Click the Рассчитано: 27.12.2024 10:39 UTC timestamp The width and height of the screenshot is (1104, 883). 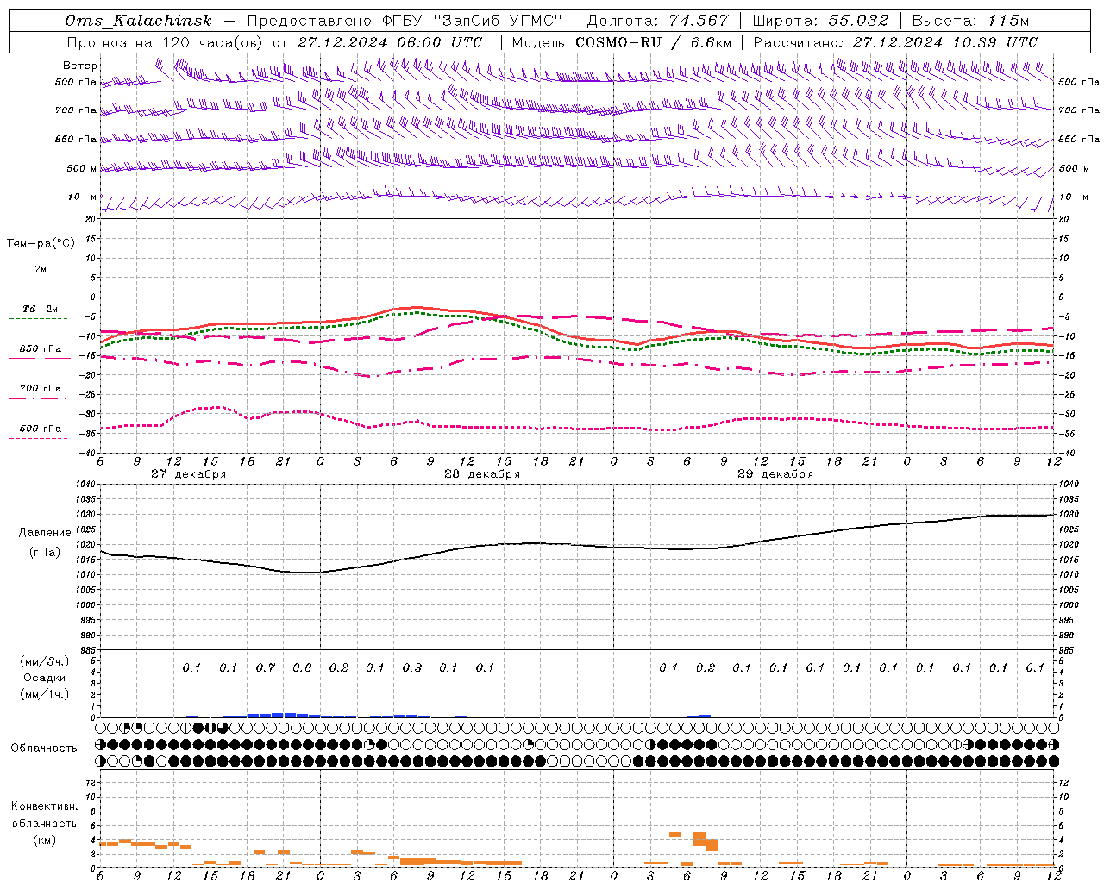[x=895, y=42]
